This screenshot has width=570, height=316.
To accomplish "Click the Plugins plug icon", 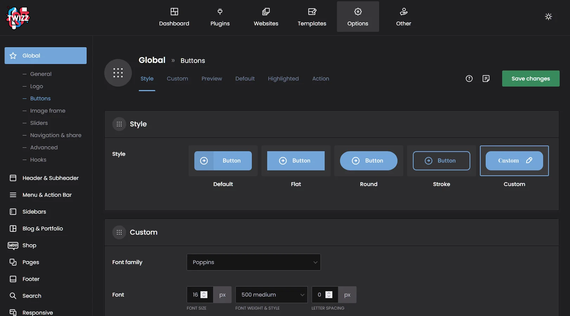I will point(220,12).
